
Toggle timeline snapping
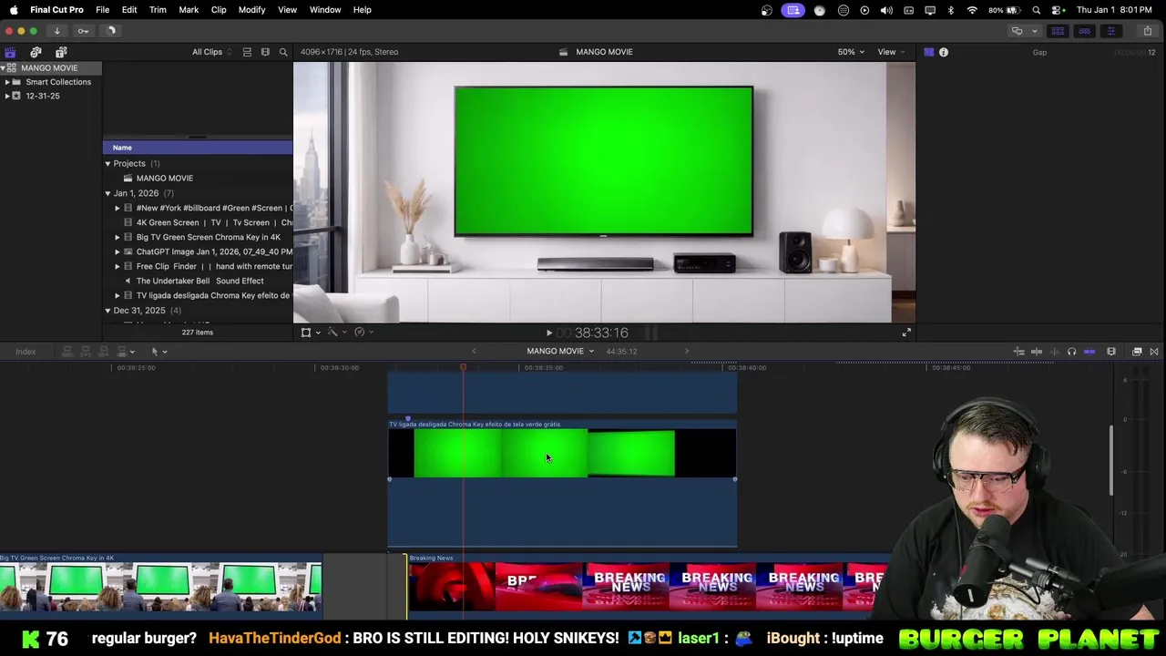pos(1089,352)
